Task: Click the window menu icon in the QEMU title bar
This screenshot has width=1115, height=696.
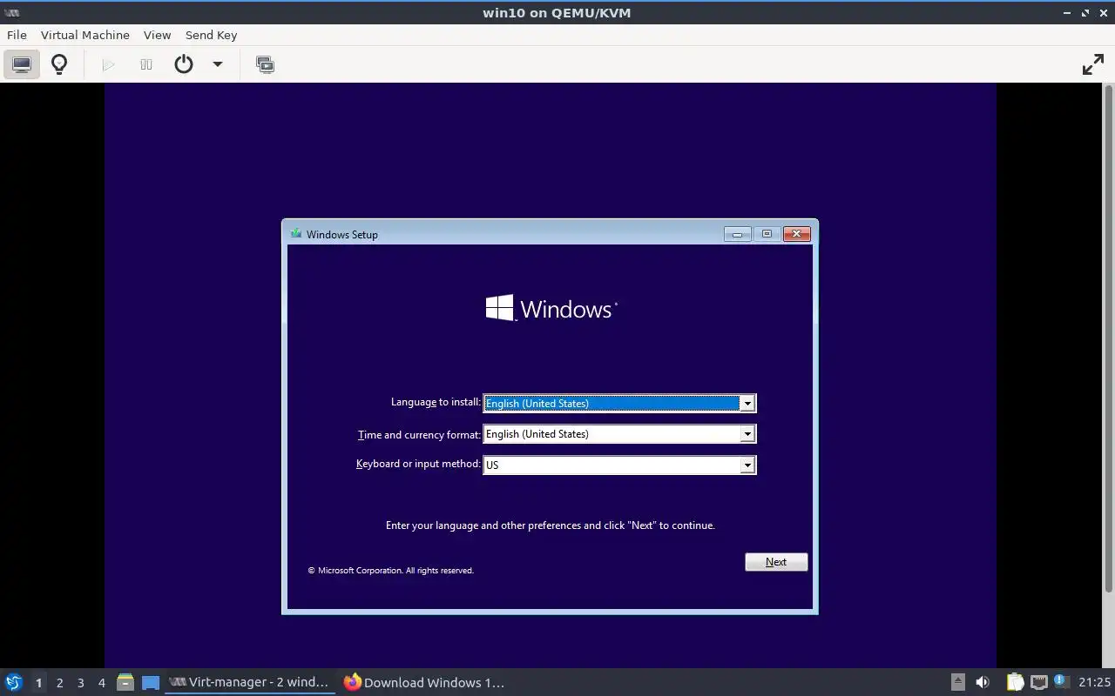Action: pos(11,12)
